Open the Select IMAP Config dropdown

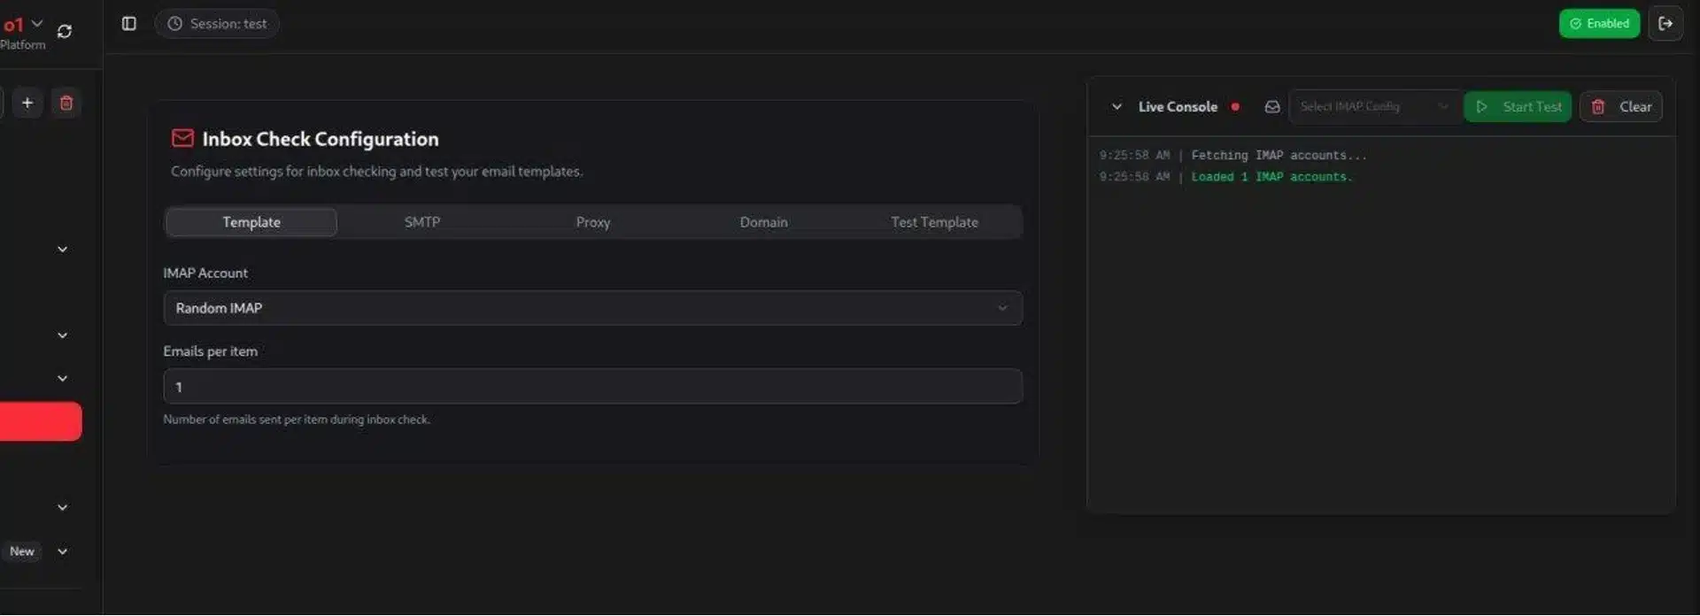point(1374,107)
